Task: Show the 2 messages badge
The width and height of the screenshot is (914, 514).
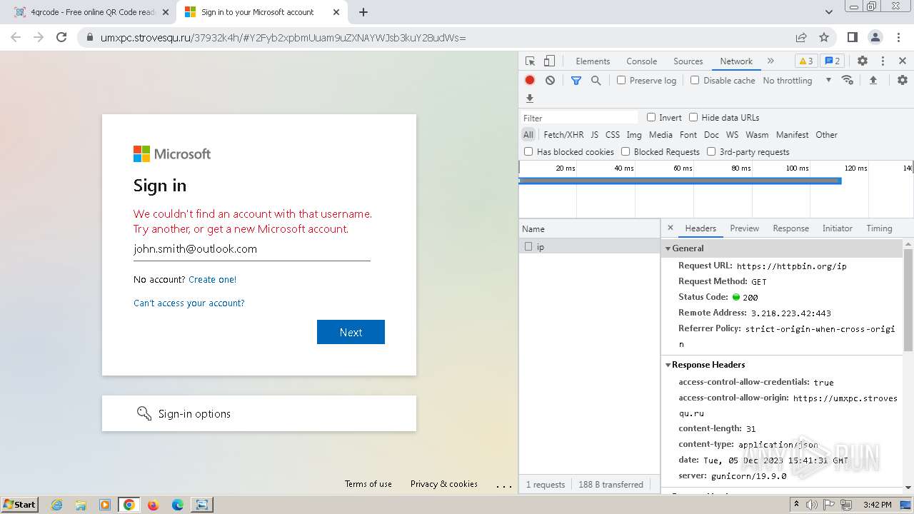Action: [x=832, y=61]
